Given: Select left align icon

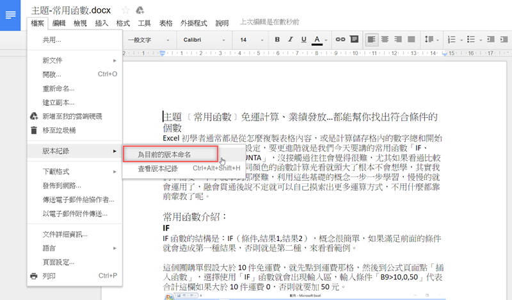Looking at the screenshot, I should coord(373,40).
